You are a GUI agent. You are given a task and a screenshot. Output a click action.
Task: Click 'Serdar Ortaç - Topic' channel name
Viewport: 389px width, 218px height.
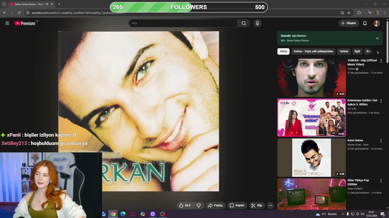tap(358, 145)
